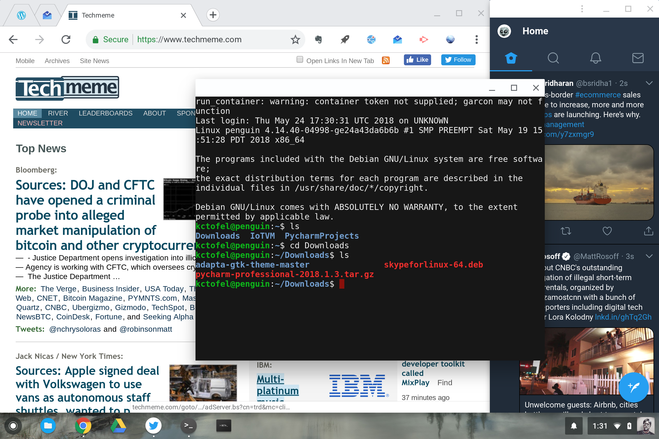Enable Open Links In New Tab checkbox

tap(300, 59)
